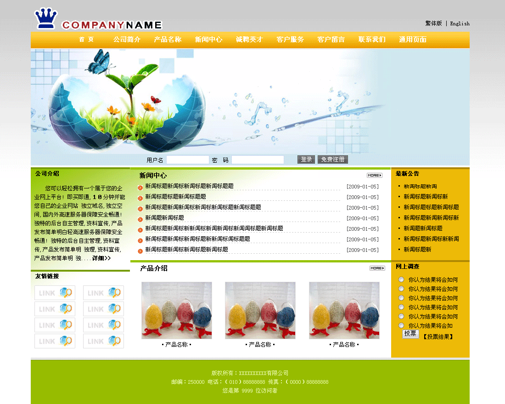Screen dimensions: 505x404
Task: Click the orange bullet beside first news headline
Action: (140, 188)
